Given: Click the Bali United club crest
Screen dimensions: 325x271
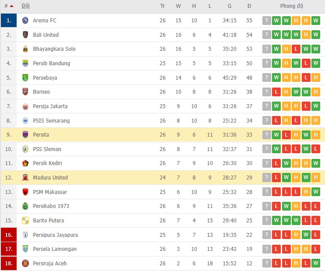Looking at the screenshot, I should 25,35.
